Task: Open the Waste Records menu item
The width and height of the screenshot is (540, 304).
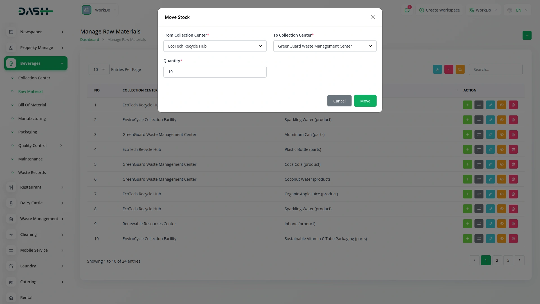Action: click(32, 173)
